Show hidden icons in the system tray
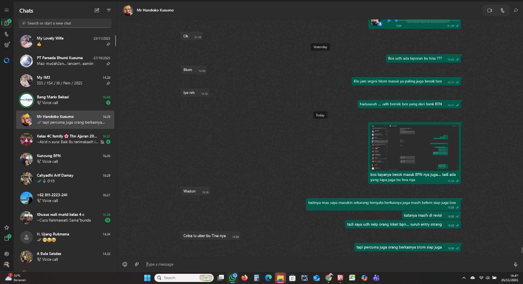 pos(464,278)
